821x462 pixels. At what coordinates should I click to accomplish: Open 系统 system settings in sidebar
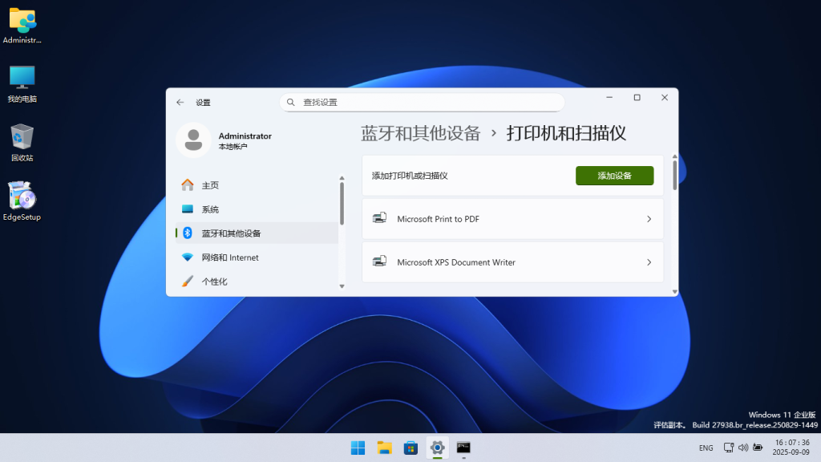pos(257,209)
